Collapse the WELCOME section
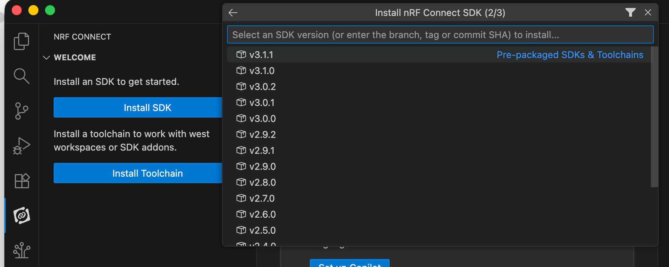Viewport: 669px width, 267px height. (x=46, y=58)
